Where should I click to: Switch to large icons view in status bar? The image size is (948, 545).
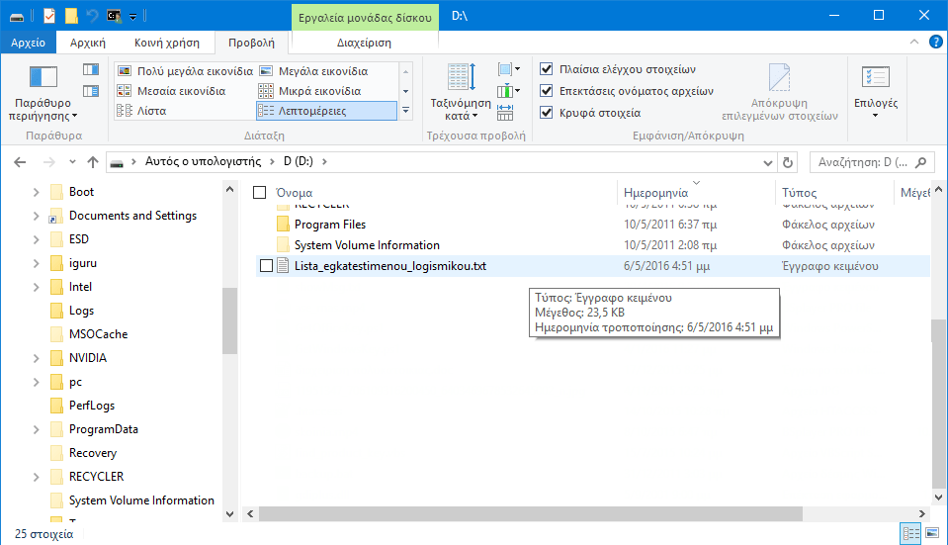click(x=931, y=534)
